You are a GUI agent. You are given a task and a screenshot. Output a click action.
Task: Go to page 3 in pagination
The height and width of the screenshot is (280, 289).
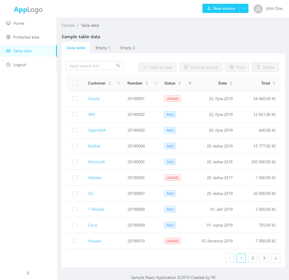[264, 258]
